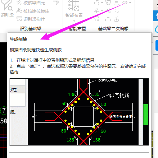The height and width of the screenshot is (158, 158).
Task: Click the axis bubble labeled 7 in the drawing
Action: (4, 111)
